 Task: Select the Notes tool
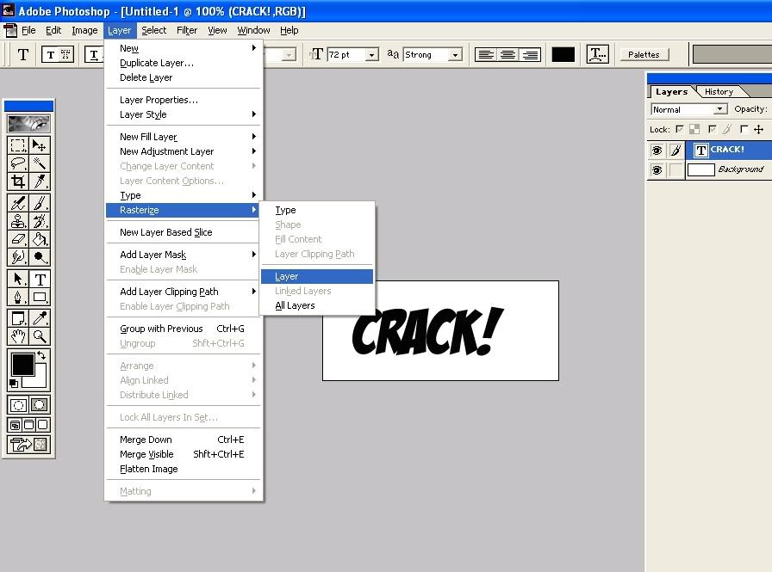coord(18,318)
